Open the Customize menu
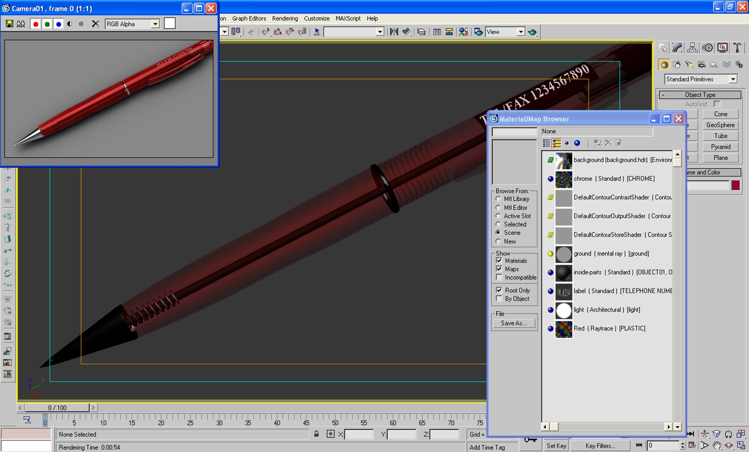This screenshot has width=749, height=452. click(x=317, y=18)
